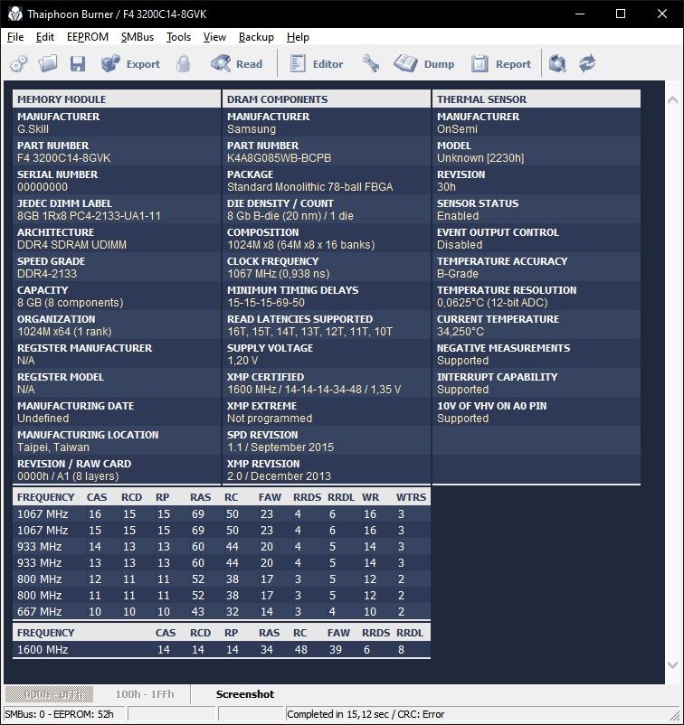Click the Standard Monolithic 78-ball FBGA value

tap(309, 187)
